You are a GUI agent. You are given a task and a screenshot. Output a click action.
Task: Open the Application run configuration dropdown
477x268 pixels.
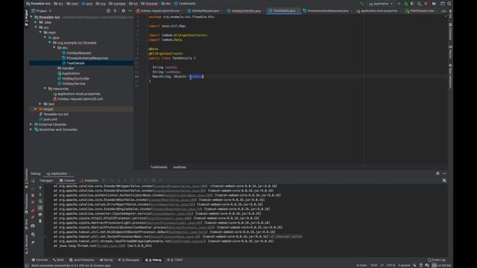pyautogui.click(x=380, y=4)
